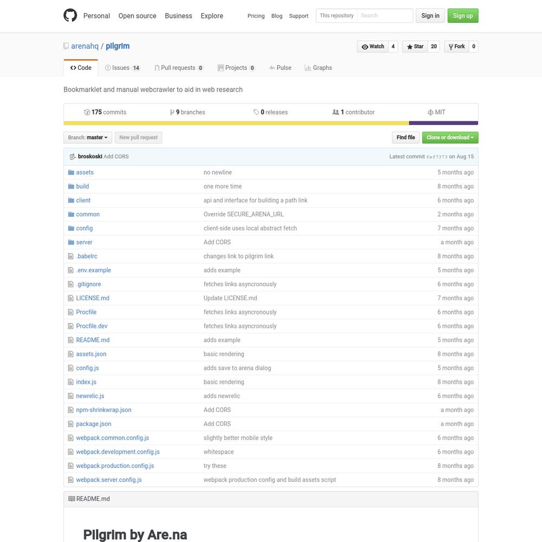Click the Find file button
Viewport: 542px width, 542px height.
406,138
